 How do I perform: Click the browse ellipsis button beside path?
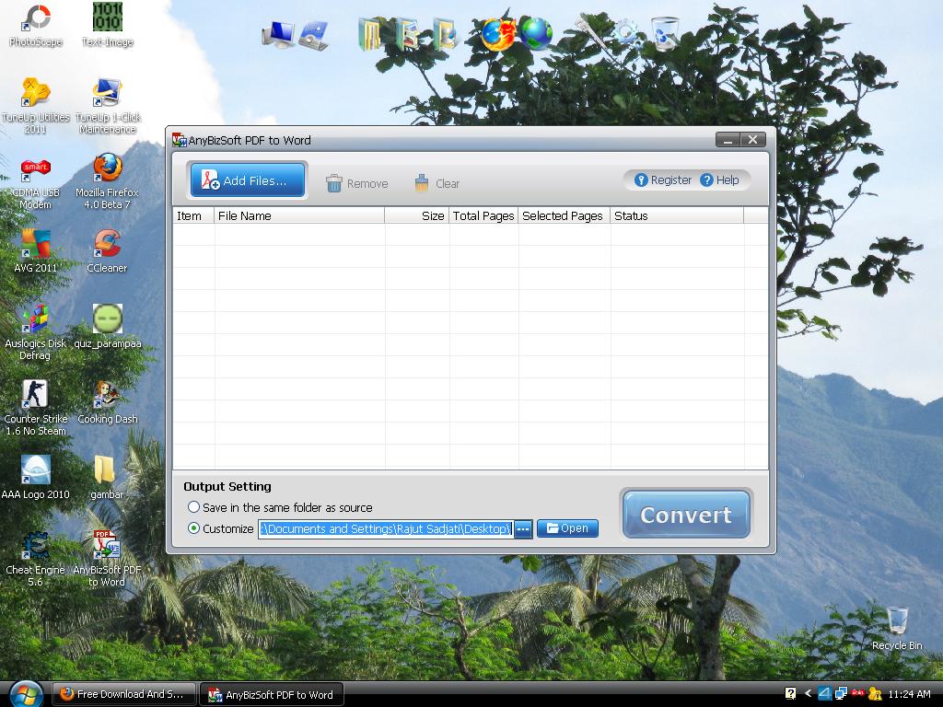pos(523,529)
